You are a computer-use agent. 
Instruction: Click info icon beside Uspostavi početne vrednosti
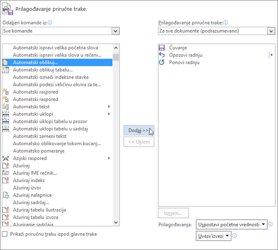(270, 224)
